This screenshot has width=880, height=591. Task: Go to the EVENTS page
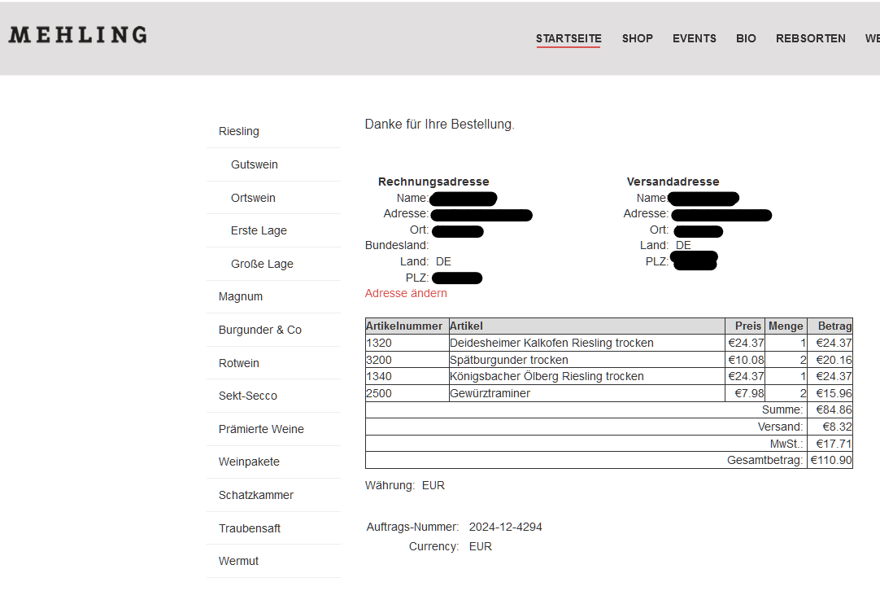pos(695,38)
